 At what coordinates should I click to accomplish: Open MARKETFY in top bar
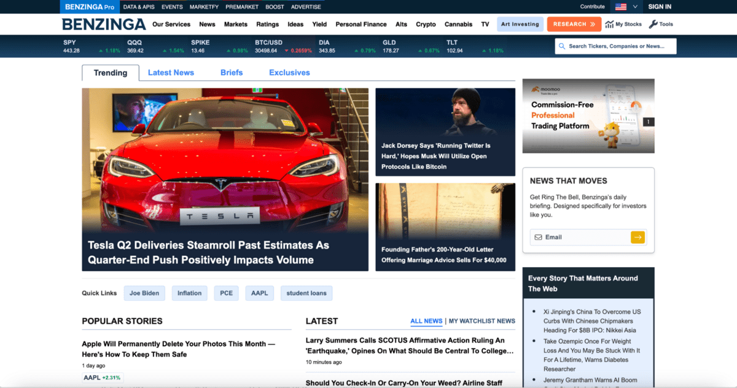(x=205, y=7)
